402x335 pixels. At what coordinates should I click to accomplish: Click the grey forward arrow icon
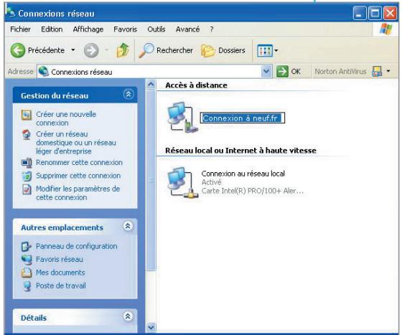91,50
